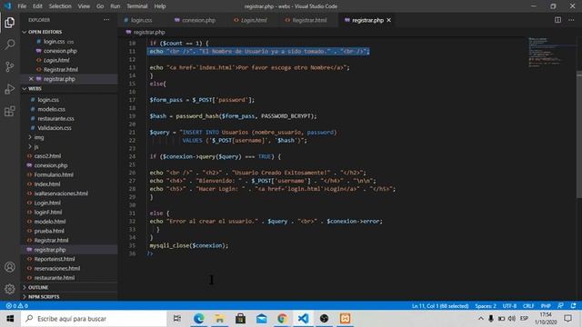This screenshot has height=327, width=582.
Task: Close the registrar.php editor tab
Action: pyautogui.click(x=388, y=20)
